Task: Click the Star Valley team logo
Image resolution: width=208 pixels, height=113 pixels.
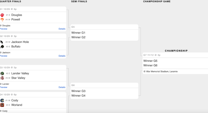Action: click(x=2, y=78)
